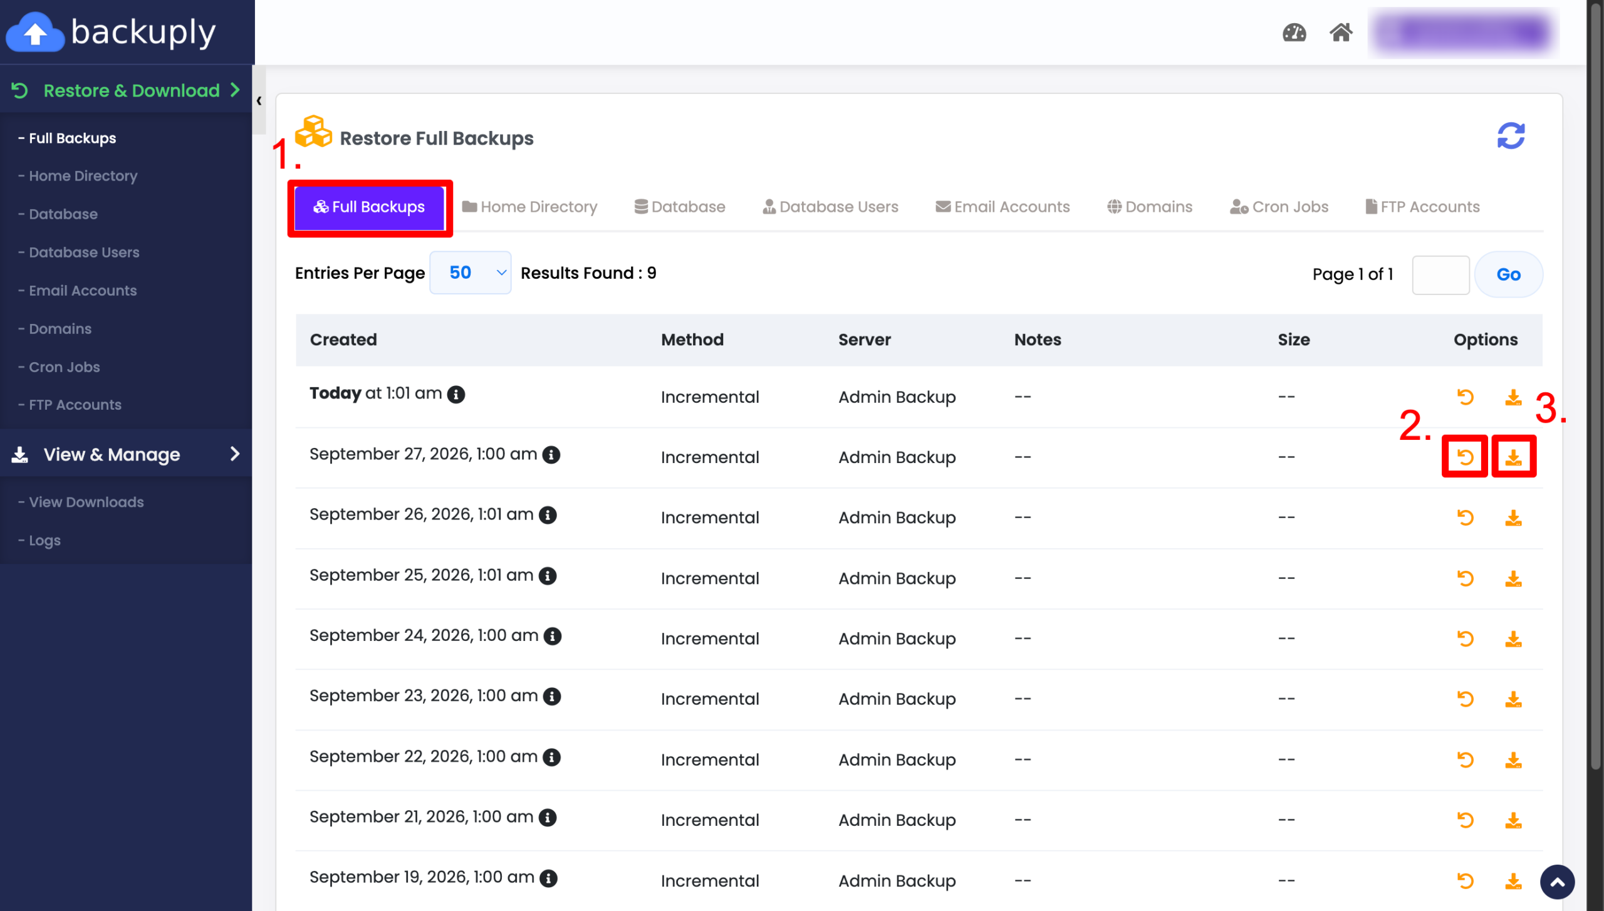Show info for Today at 1:01 am backup

click(456, 394)
